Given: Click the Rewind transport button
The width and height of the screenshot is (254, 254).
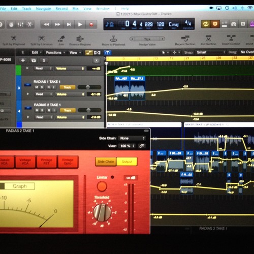Looking at the screenshot, I should pos(46,25).
